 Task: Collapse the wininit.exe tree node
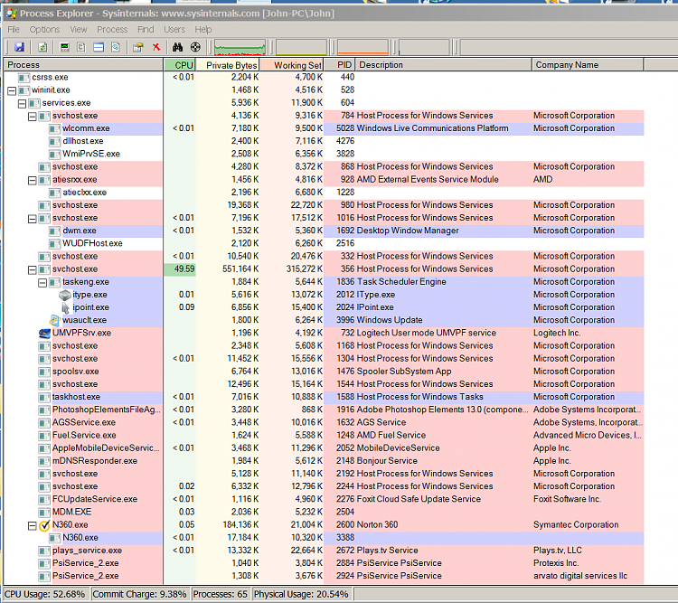pyautogui.click(x=12, y=90)
